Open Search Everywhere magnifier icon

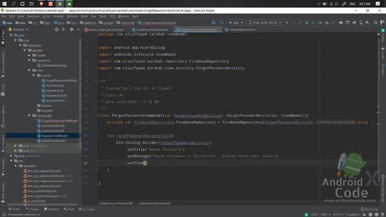click(375, 23)
